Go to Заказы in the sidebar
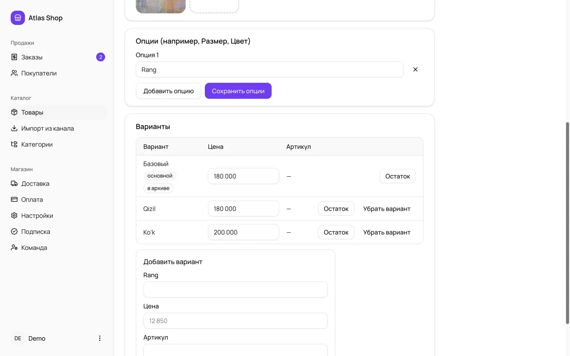The image size is (570, 356). tap(57, 57)
